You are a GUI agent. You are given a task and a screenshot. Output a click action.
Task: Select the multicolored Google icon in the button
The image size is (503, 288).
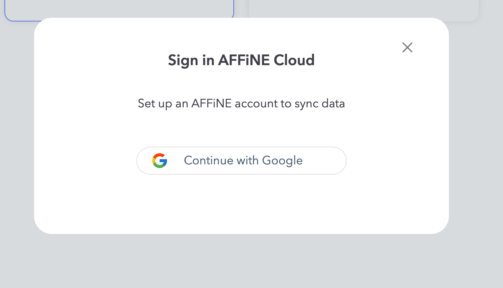pyautogui.click(x=160, y=160)
